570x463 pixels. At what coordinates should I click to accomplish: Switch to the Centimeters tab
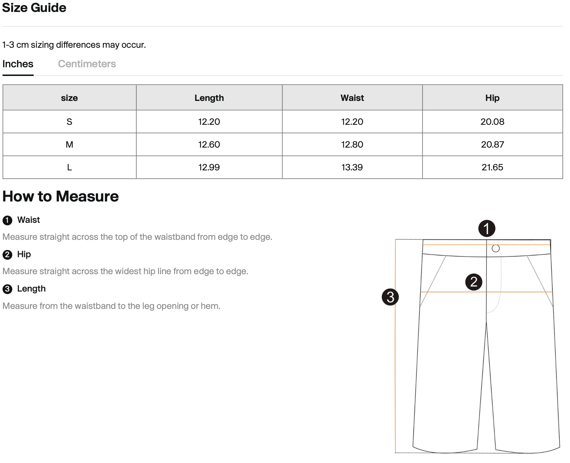coord(87,64)
